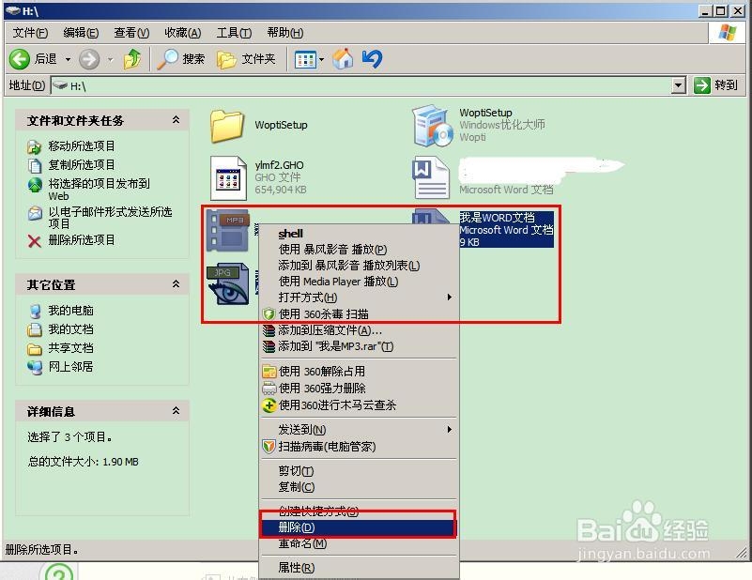Open the 查看 menu
The width and height of the screenshot is (752, 580).
click(130, 32)
